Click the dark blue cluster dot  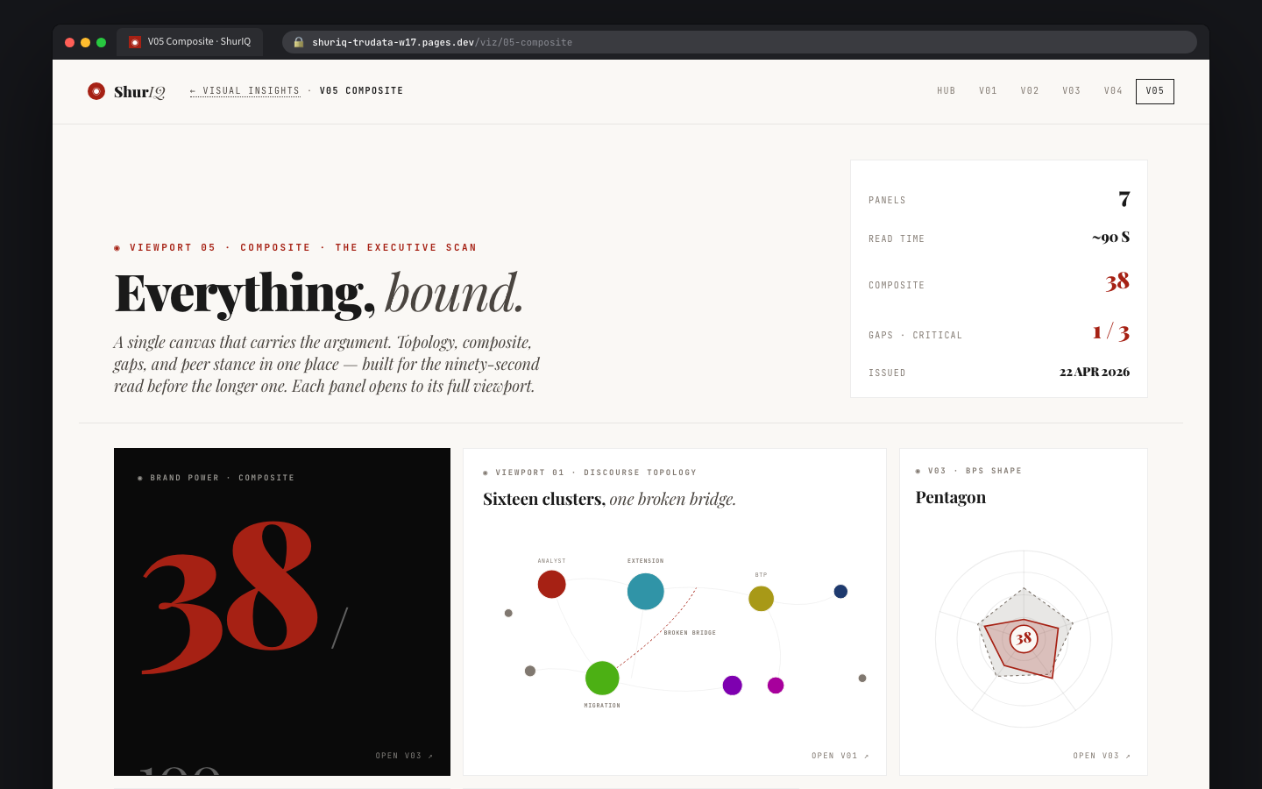pyautogui.click(x=840, y=592)
